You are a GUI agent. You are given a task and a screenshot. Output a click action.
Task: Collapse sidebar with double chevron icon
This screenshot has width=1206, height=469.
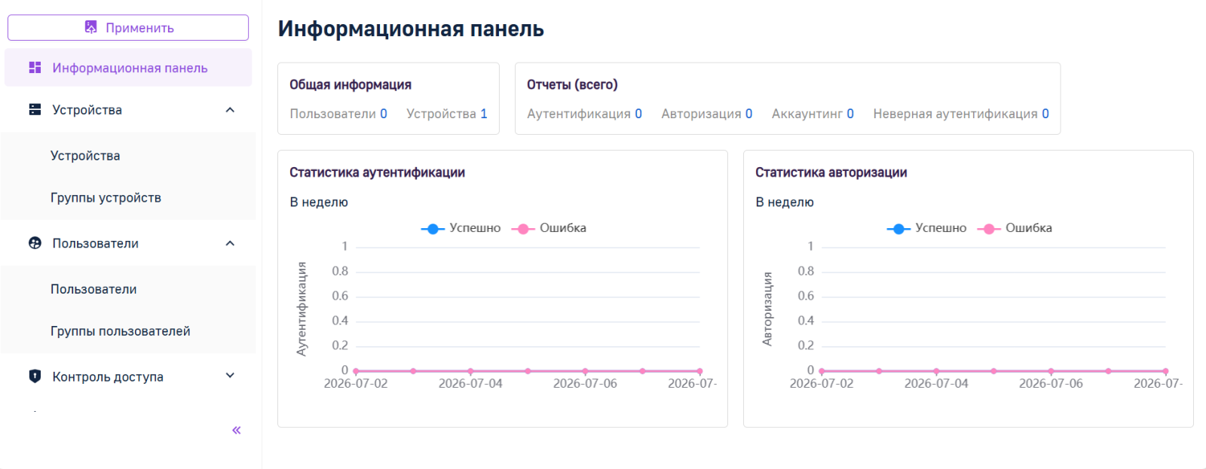237,430
